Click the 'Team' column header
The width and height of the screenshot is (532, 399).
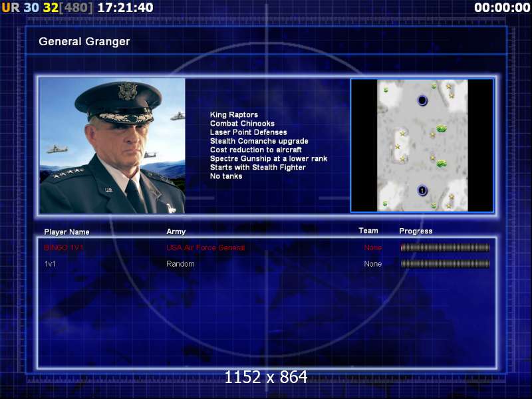pos(368,231)
